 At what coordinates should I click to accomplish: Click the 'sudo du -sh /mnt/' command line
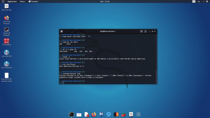pos(70,42)
